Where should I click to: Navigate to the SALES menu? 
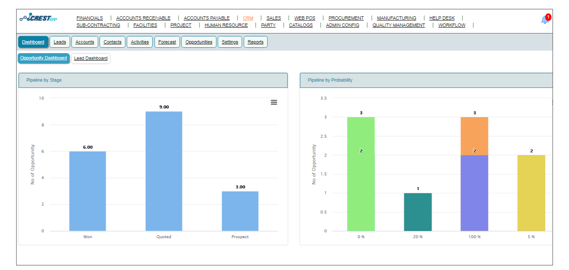pyautogui.click(x=273, y=18)
